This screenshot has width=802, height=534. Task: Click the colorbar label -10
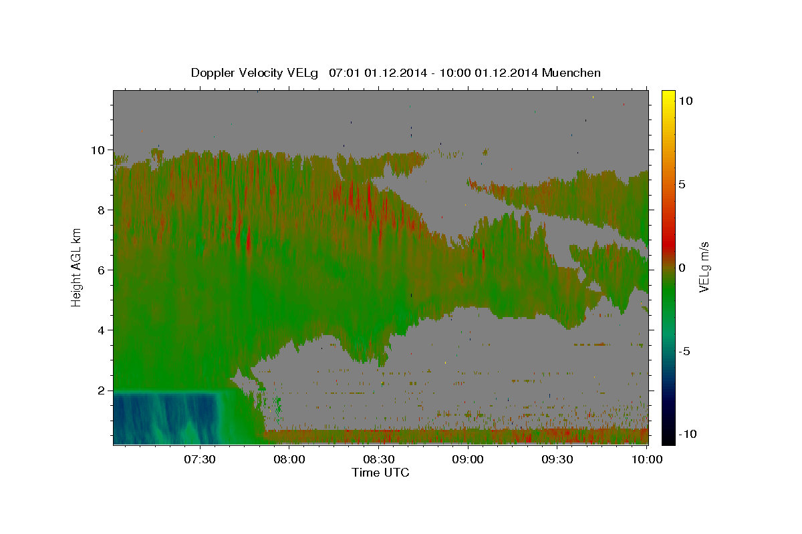coord(688,435)
